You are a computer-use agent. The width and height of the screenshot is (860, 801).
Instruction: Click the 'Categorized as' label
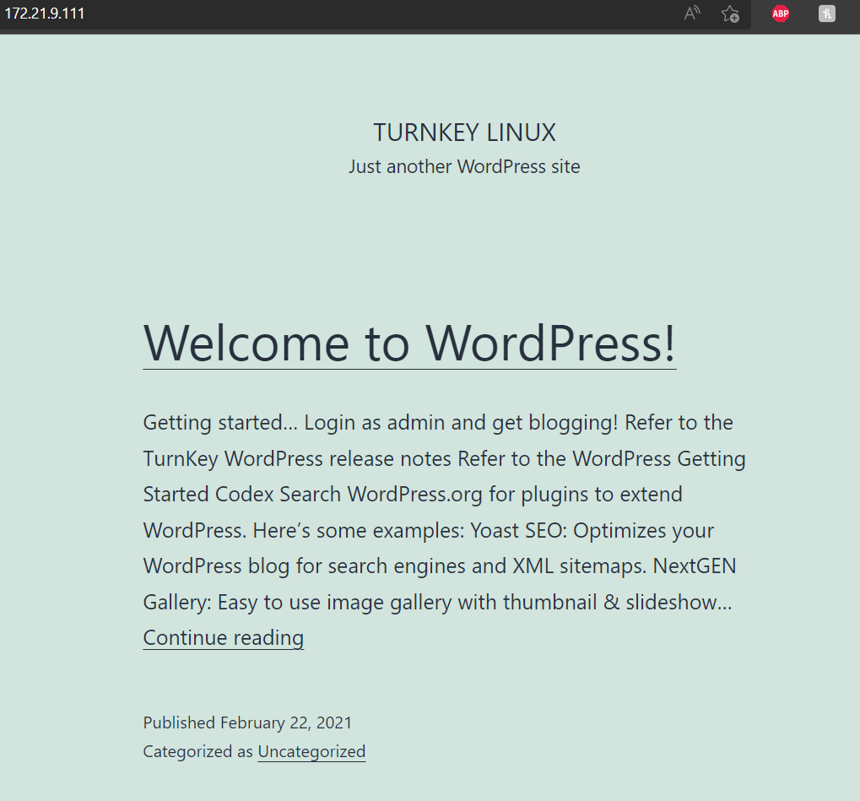pos(198,751)
